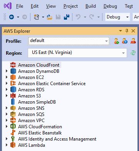Screen dimensions: 139x151
Task: Click the Amazon SimpleDB service icon
Action: (13, 102)
